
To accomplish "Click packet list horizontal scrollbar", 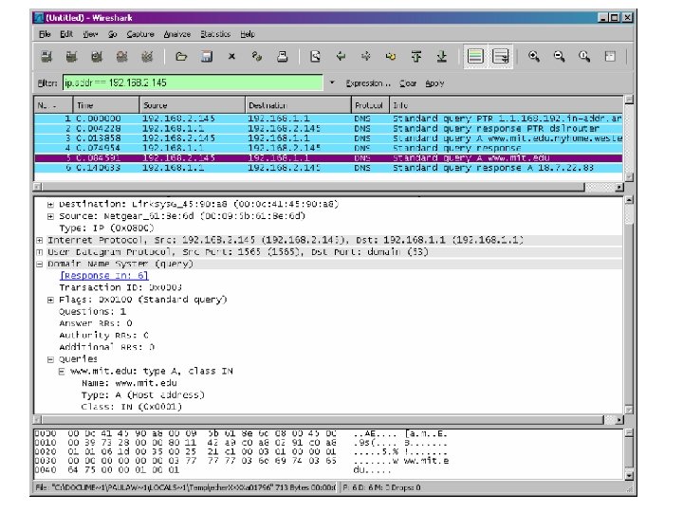I will click(x=328, y=187).
